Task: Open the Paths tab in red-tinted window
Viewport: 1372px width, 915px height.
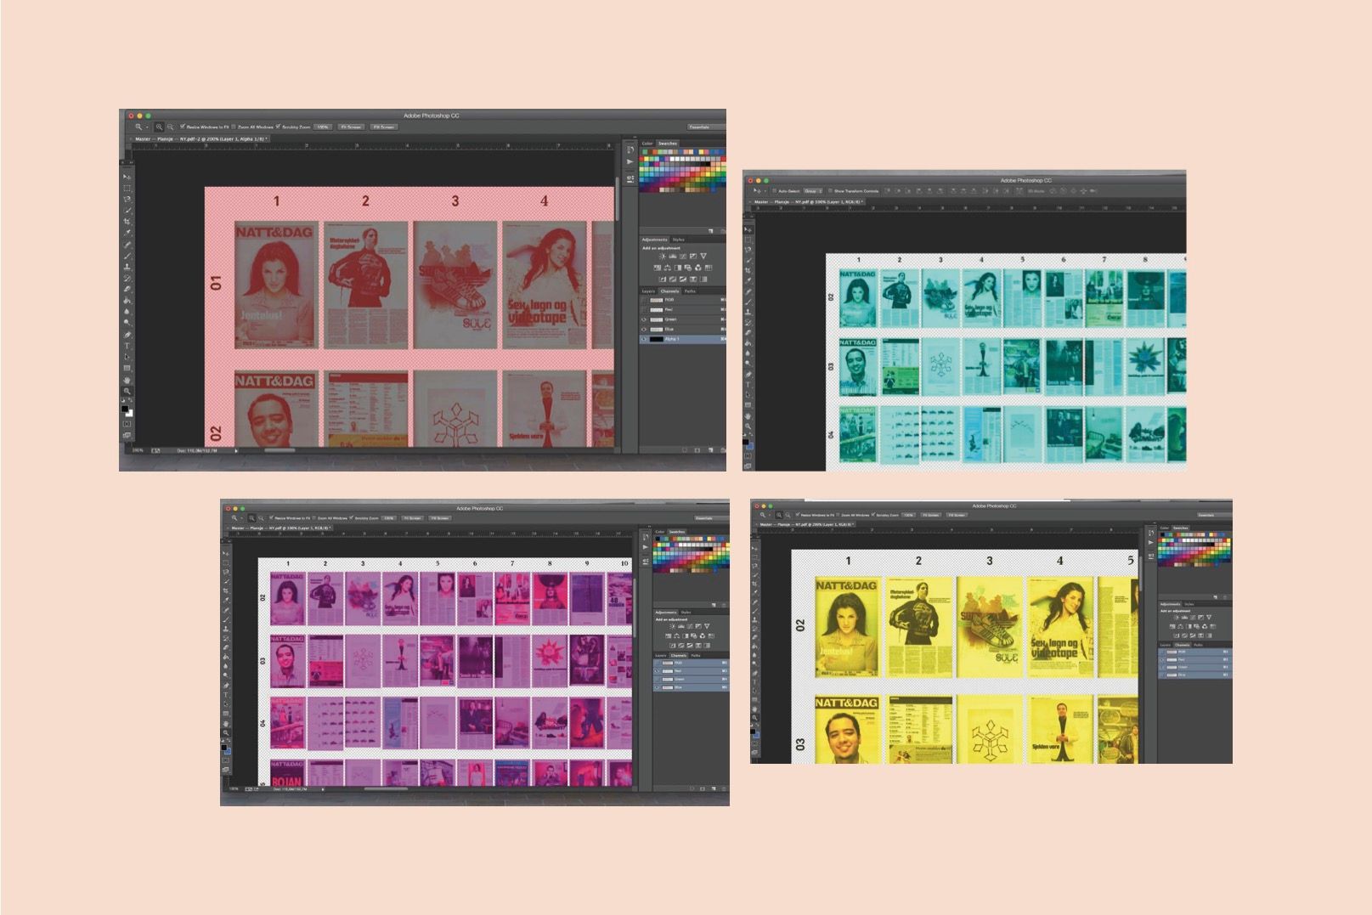Action: (690, 291)
